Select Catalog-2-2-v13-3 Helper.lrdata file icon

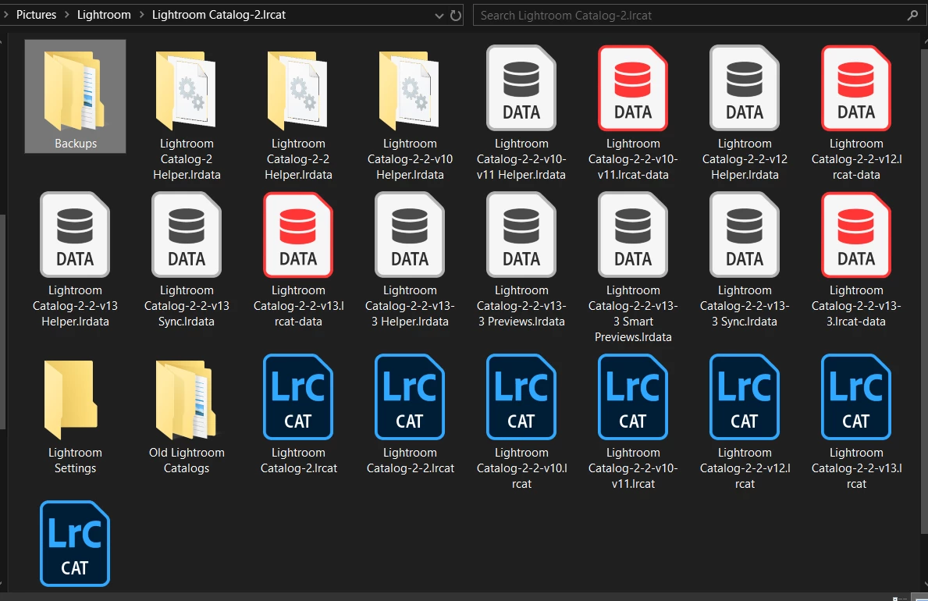coord(410,235)
